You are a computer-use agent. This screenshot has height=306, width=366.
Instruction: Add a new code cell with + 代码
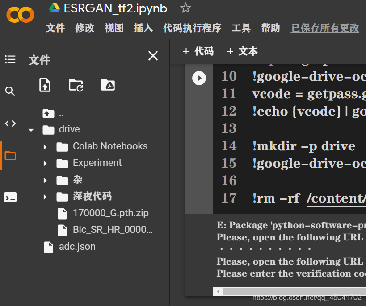click(198, 51)
